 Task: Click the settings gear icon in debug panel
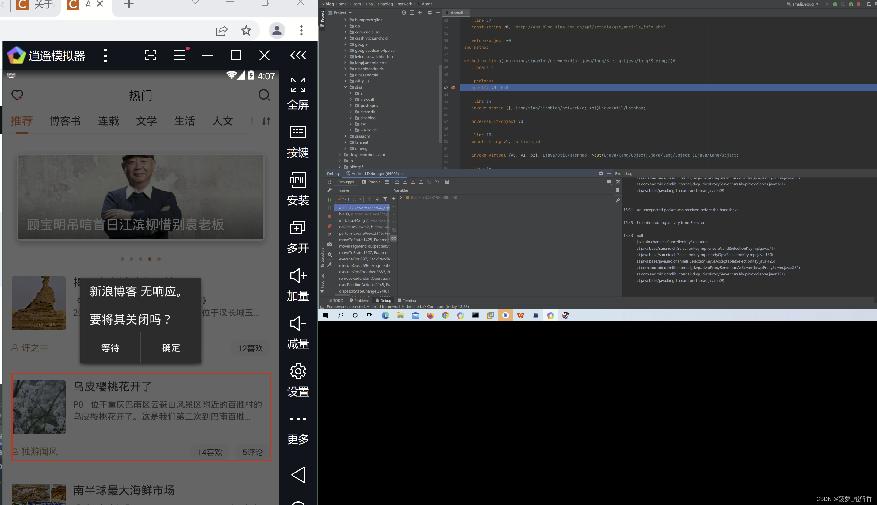click(600, 173)
